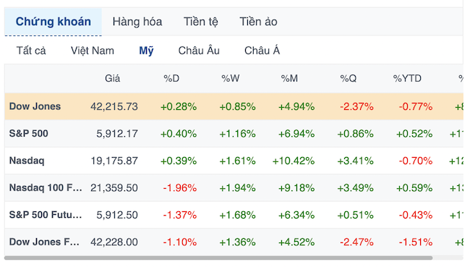Screen dimensions: 470x267
Task: Click the %YTD column header
Action: 407,78
